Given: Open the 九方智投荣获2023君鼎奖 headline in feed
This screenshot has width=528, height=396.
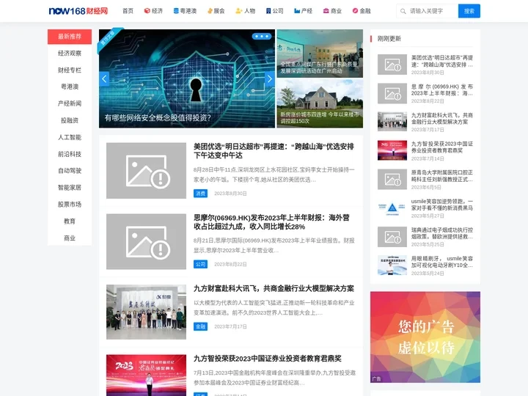Looking at the screenshot, I should click(x=268, y=359).
